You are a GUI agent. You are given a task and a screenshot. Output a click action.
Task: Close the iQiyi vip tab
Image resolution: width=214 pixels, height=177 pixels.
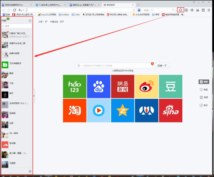pyautogui.click(x=99, y=5)
